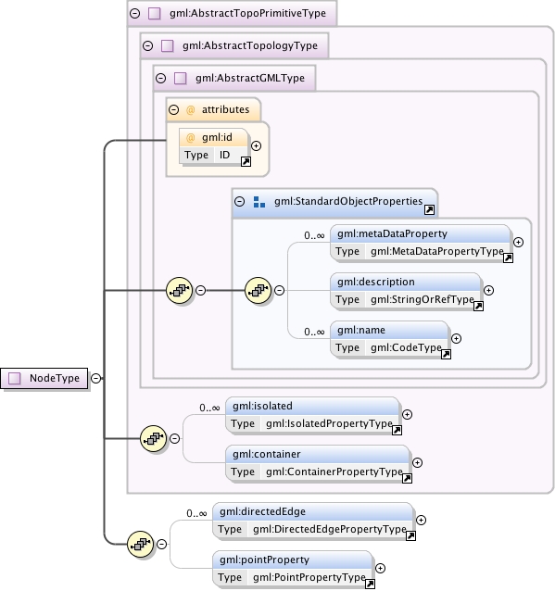The image size is (555, 591).
Task: Select sequence icon for gml:directedEdge and gml:pointProperty
Action: 140,545
